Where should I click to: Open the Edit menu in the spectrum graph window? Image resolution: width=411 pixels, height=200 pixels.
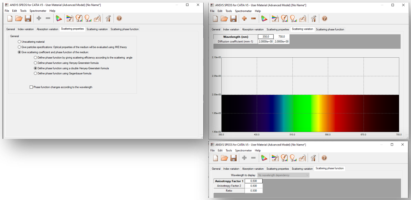tap(220, 11)
